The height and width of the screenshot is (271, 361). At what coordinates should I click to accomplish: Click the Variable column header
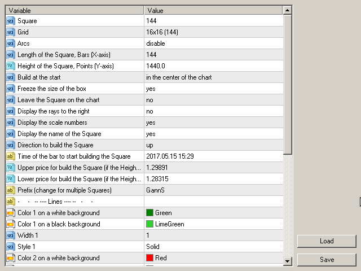pyautogui.click(x=75, y=10)
